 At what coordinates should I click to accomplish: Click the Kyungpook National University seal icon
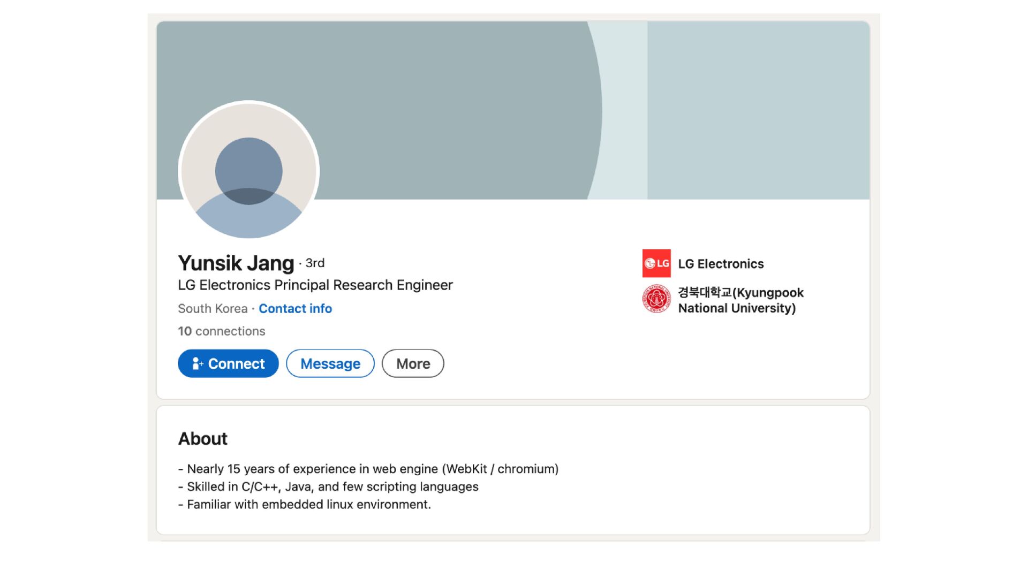656,299
